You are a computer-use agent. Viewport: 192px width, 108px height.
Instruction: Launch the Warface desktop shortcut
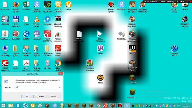[x=132, y=49]
